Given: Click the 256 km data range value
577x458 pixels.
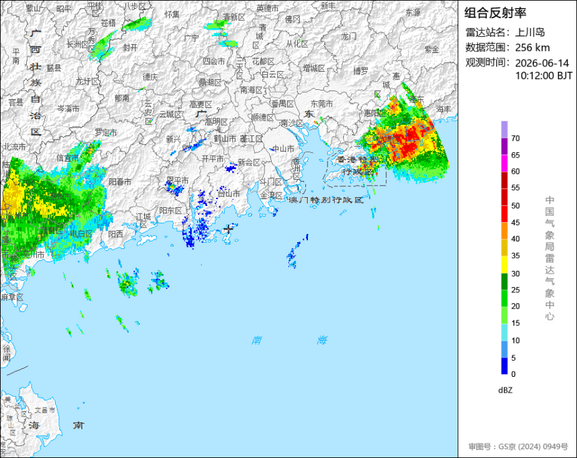Looking at the screenshot, I should (532, 48).
